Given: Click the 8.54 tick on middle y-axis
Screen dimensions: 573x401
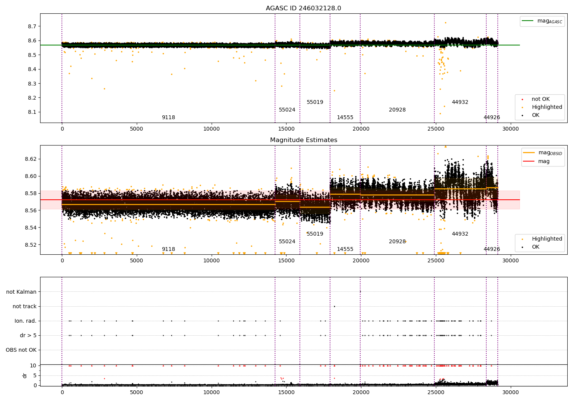Looking at the screenshot, I should (31, 228).
